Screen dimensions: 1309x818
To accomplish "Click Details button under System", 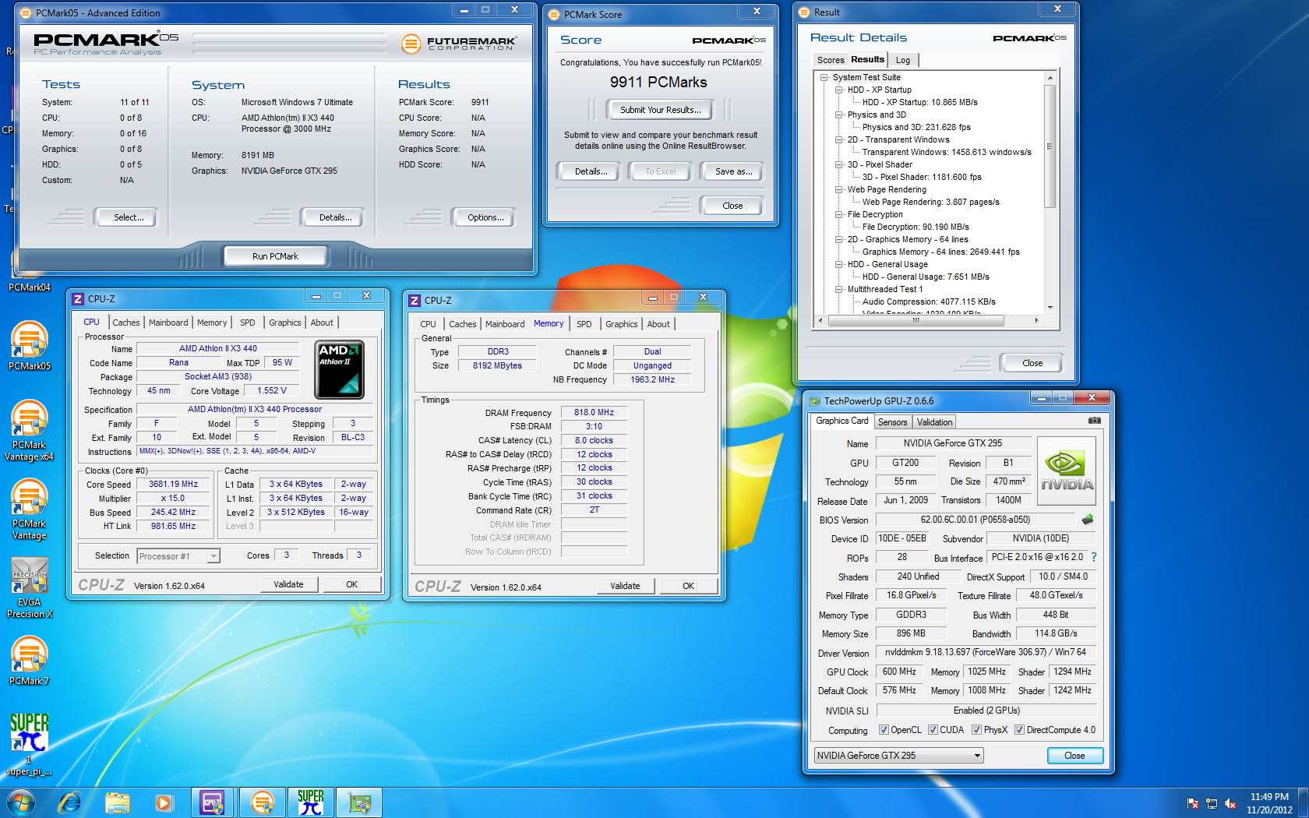I will (333, 217).
